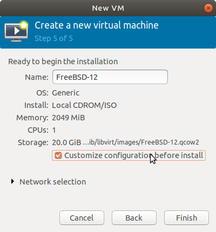This screenshot has height=232, width=216.
Task: Click the 'Network selection' expander label
Action: pos(52,182)
